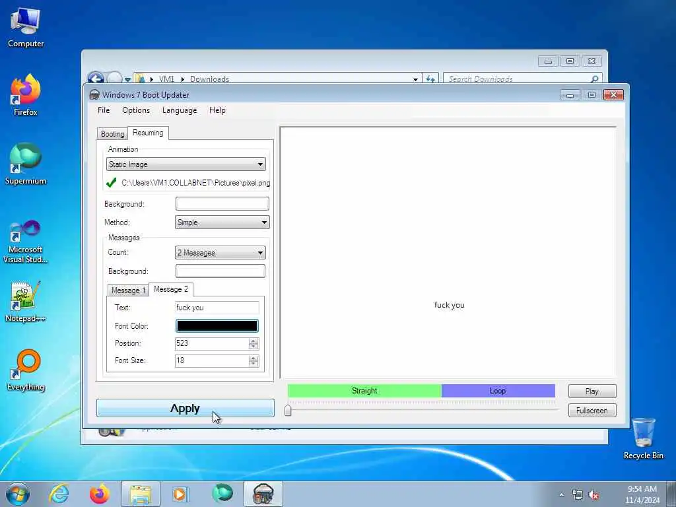Click the Search Downloads magnifier icon
The width and height of the screenshot is (676, 507).
pyautogui.click(x=595, y=79)
